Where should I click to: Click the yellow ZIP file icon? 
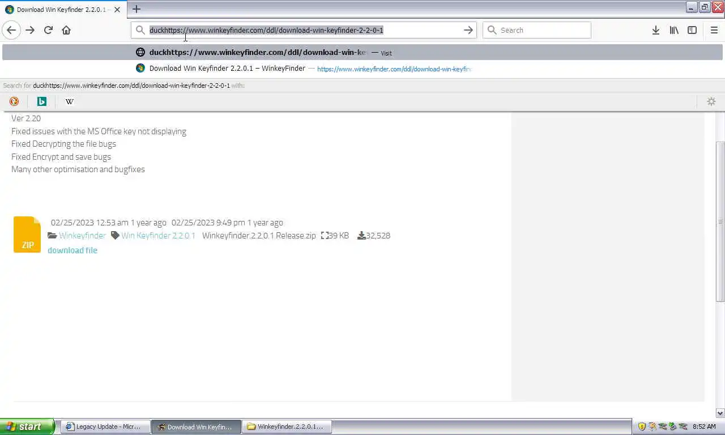(x=27, y=234)
